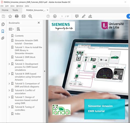
Task: Open the Window menu
Action: point(20,6)
